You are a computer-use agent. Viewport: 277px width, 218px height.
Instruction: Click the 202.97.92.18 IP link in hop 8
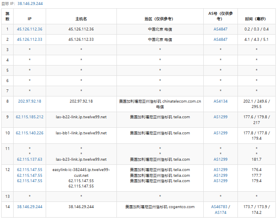pyautogui.click(x=30, y=101)
